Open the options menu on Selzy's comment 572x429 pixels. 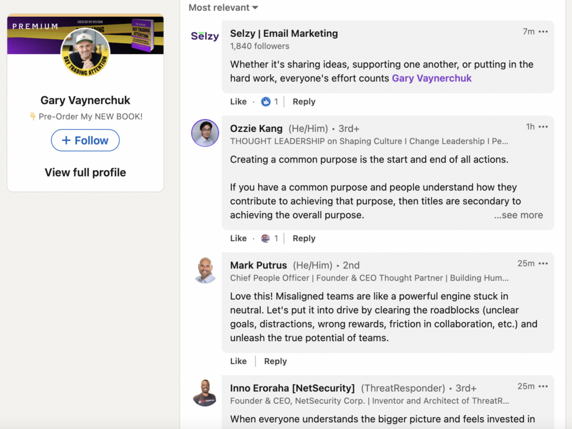click(544, 32)
